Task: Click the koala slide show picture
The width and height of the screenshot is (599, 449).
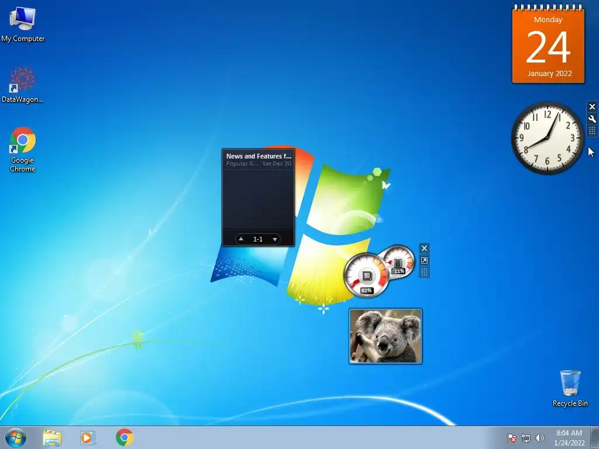Action: tap(385, 336)
